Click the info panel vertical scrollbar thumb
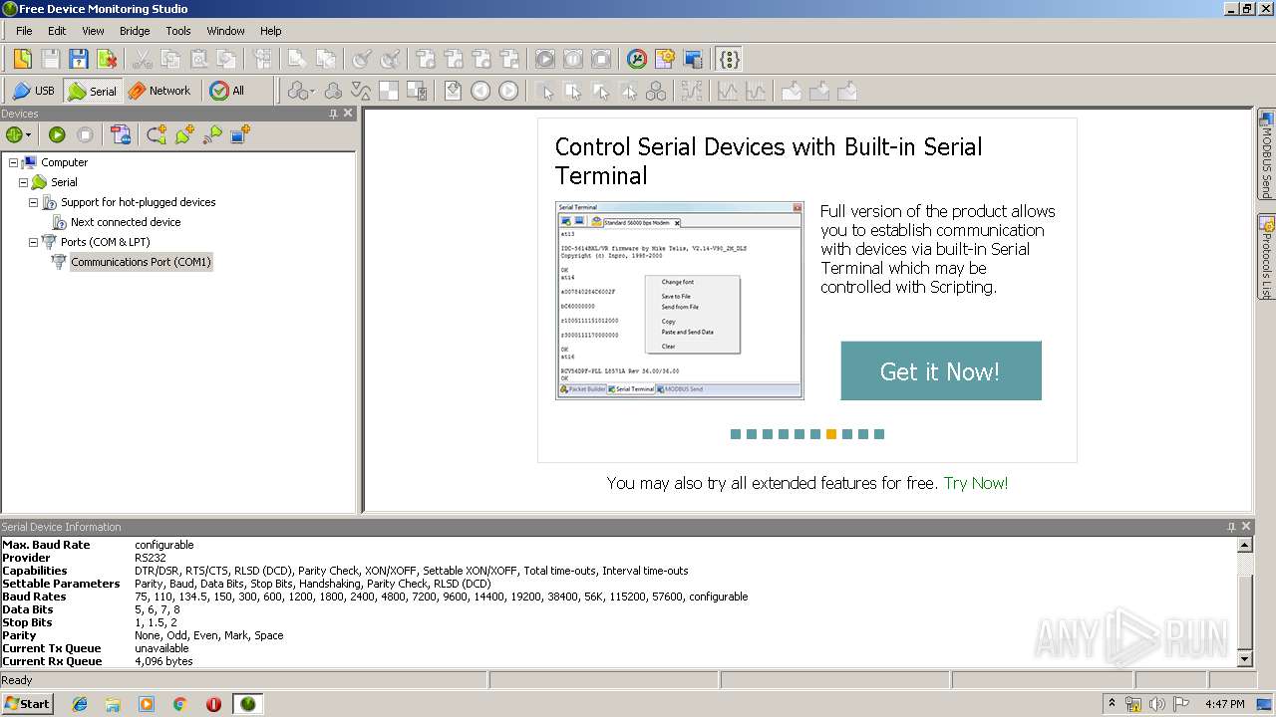 tap(1244, 612)
